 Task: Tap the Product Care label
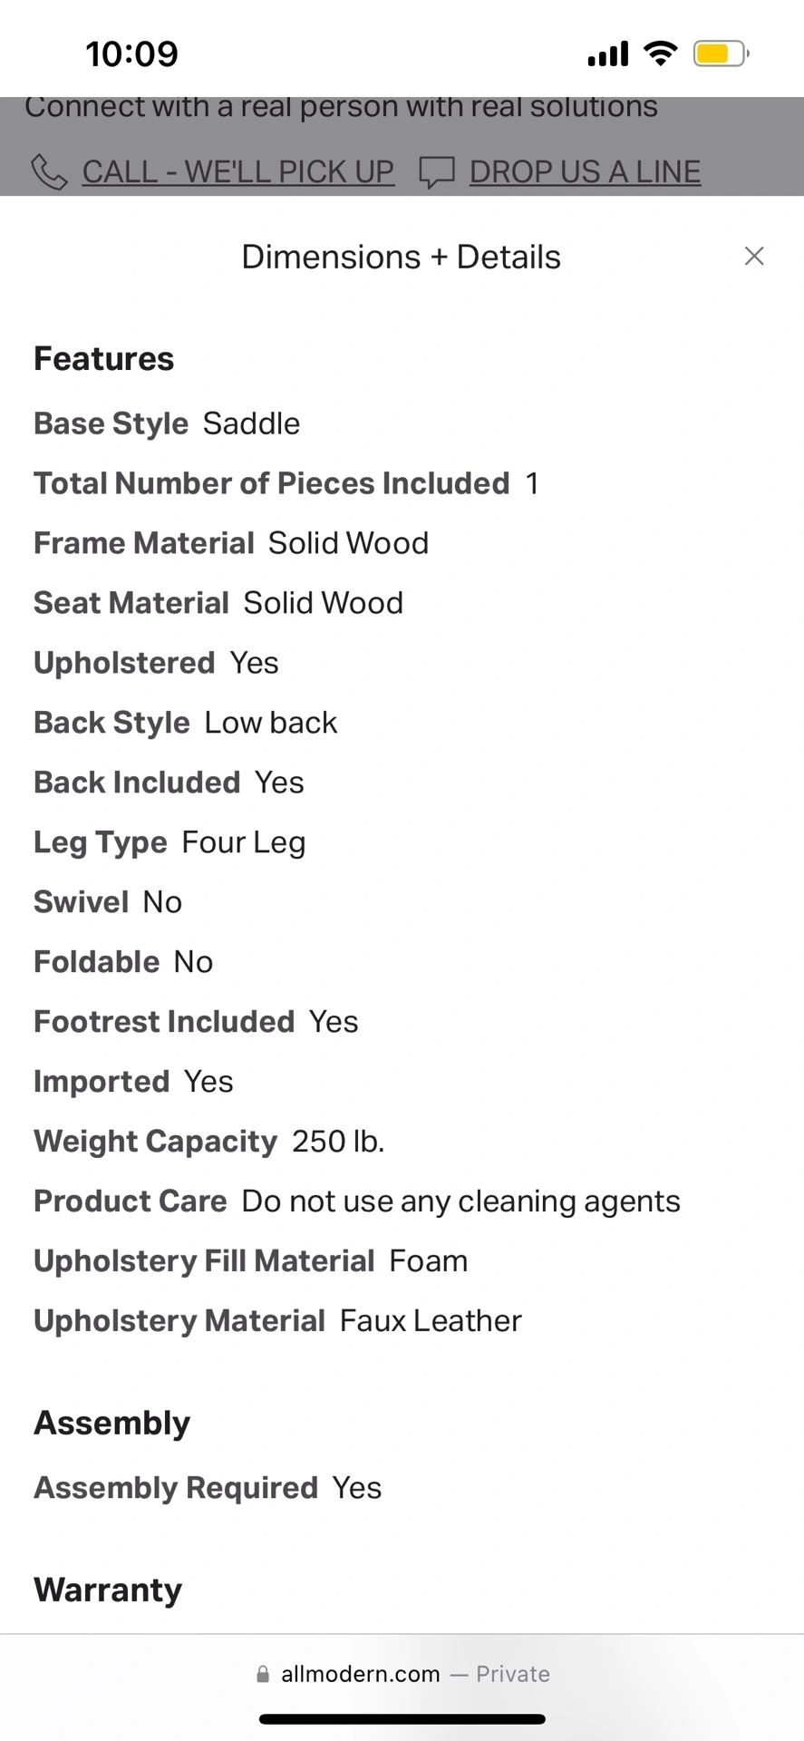(131, 1201)
